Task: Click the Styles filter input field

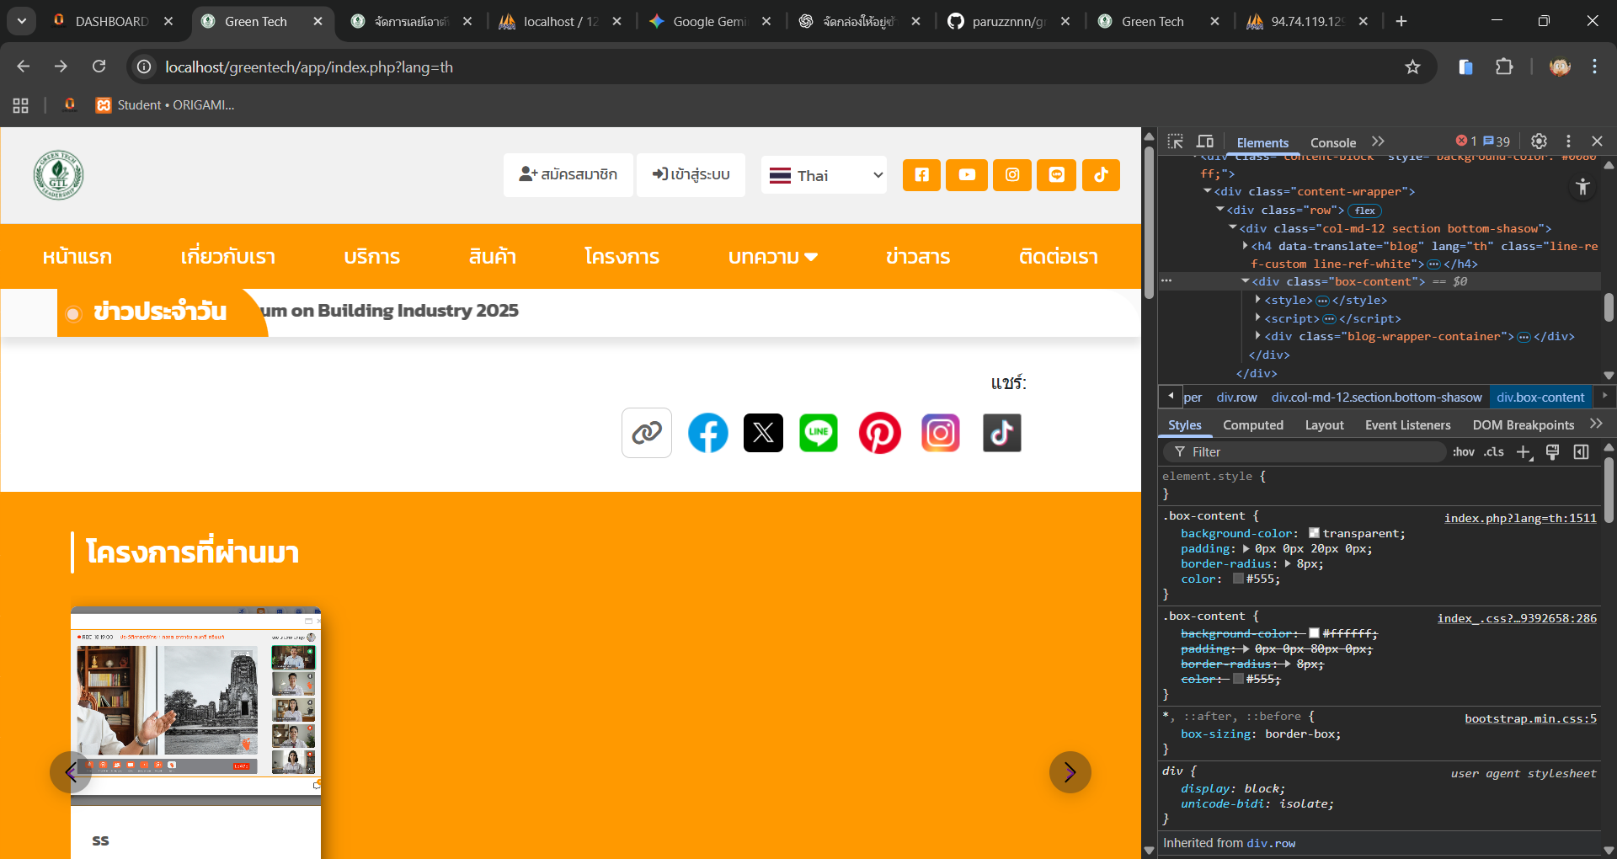Action: [x=1314, y=452]
